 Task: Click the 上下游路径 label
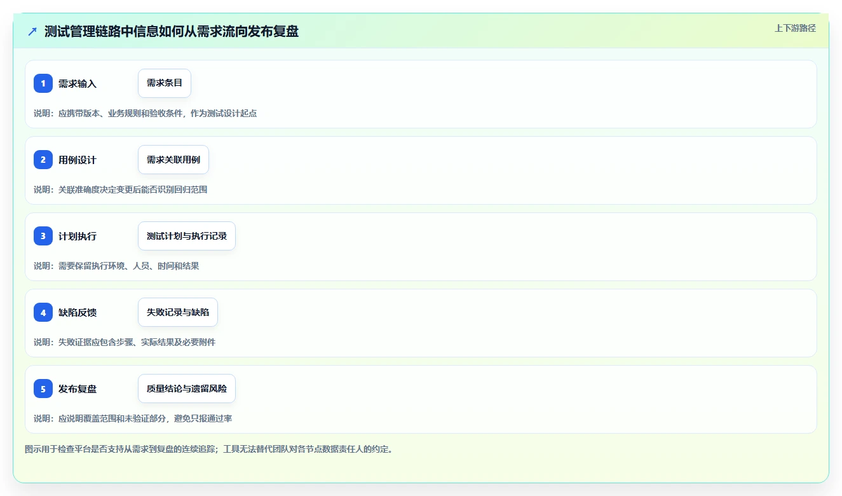click(795, 28)
